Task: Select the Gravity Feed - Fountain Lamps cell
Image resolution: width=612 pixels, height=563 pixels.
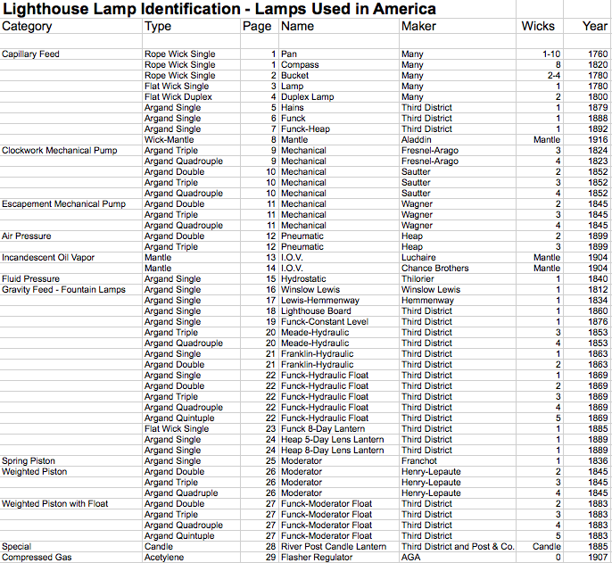Action: point(71,289)
